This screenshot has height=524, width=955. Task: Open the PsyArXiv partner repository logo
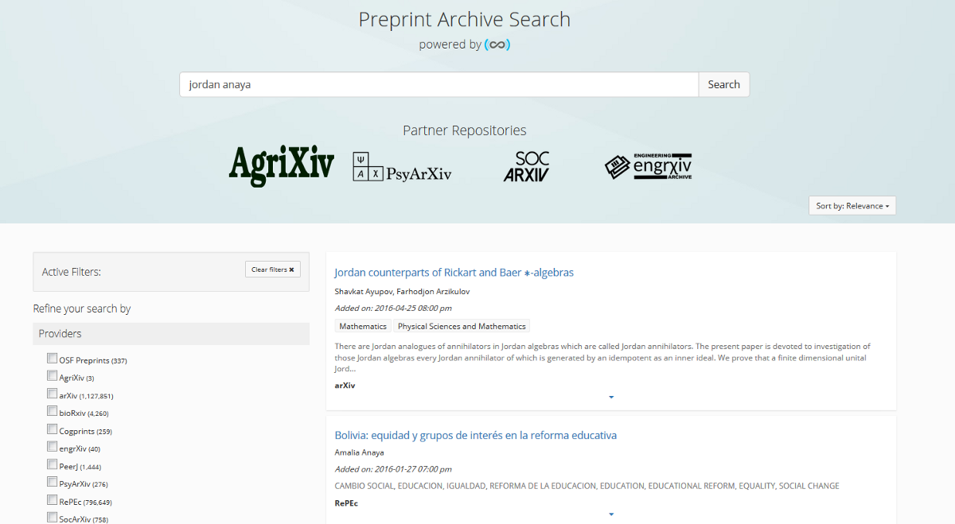pos(402,167)
